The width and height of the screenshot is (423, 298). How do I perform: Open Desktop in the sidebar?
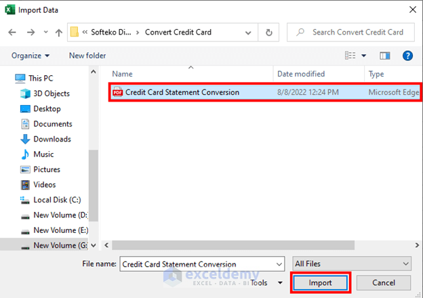click(41, 109)
